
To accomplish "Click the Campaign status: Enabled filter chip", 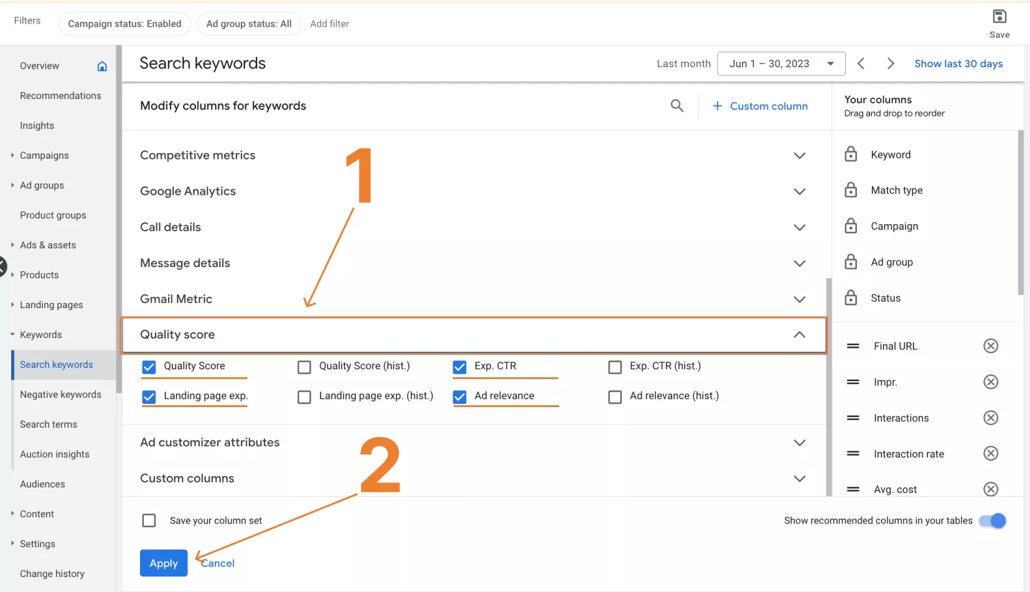I will 124,24.
